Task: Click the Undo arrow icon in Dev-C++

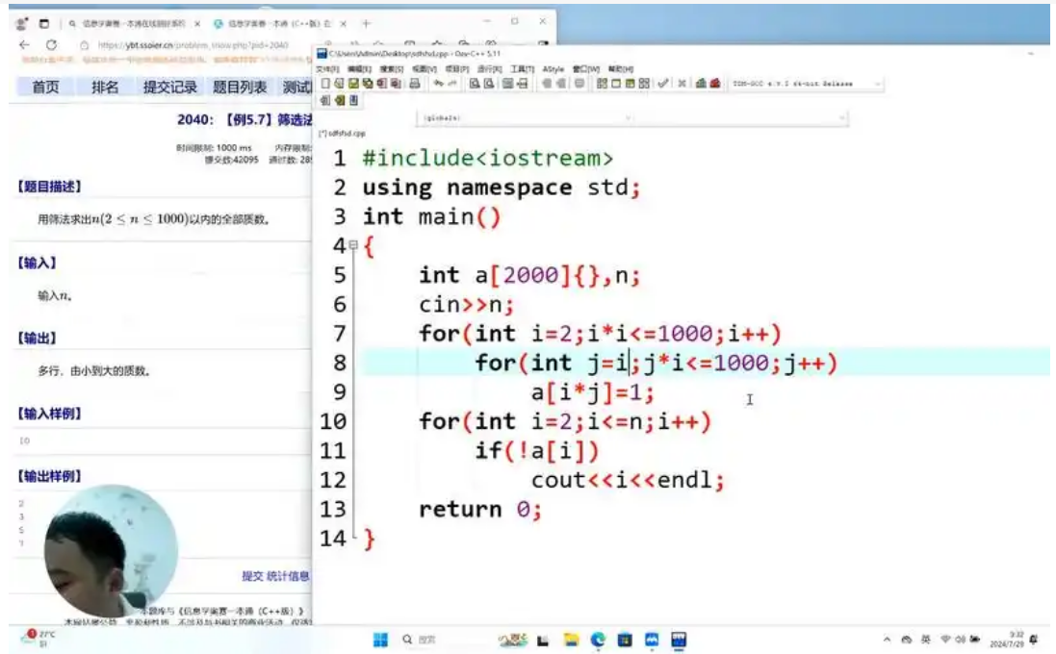Action: tap(438, 84)
